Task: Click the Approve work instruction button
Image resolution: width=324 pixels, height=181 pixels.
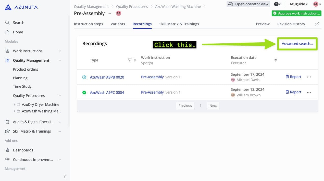Action: (296, 13)
